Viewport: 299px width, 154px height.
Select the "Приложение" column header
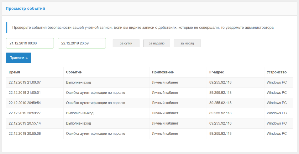[x=163, y=72]
